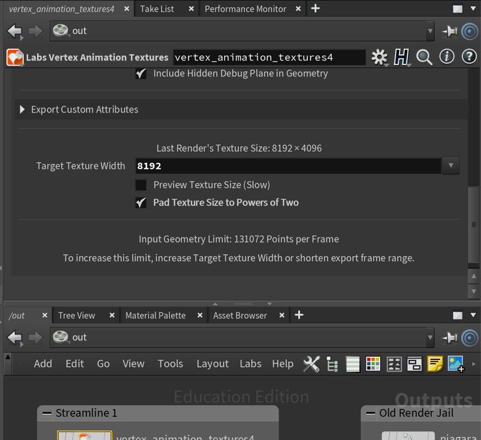The width and height of the screenshot is (481, 440).
Task: Switch to Performance Monitor tab
Action: 245,9
